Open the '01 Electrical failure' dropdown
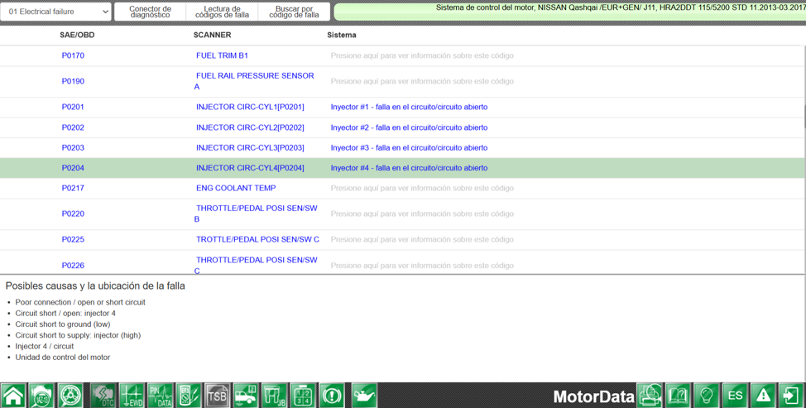806x408 pixels. pos(55,12)
